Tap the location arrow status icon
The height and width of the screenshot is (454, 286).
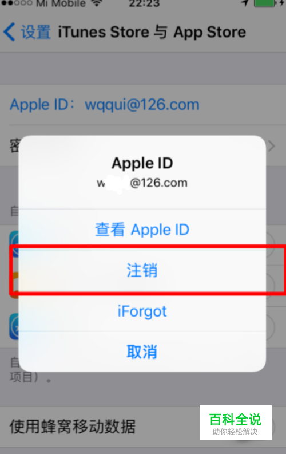coord(245,3)
